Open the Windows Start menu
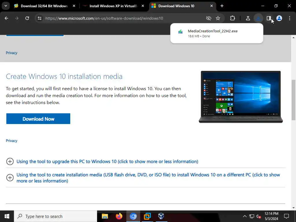296x222 pixels. click(x=7, y=216)
